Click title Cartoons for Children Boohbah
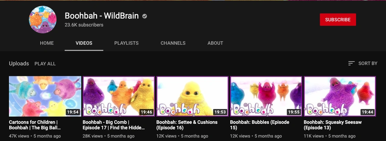 point(35,125)
